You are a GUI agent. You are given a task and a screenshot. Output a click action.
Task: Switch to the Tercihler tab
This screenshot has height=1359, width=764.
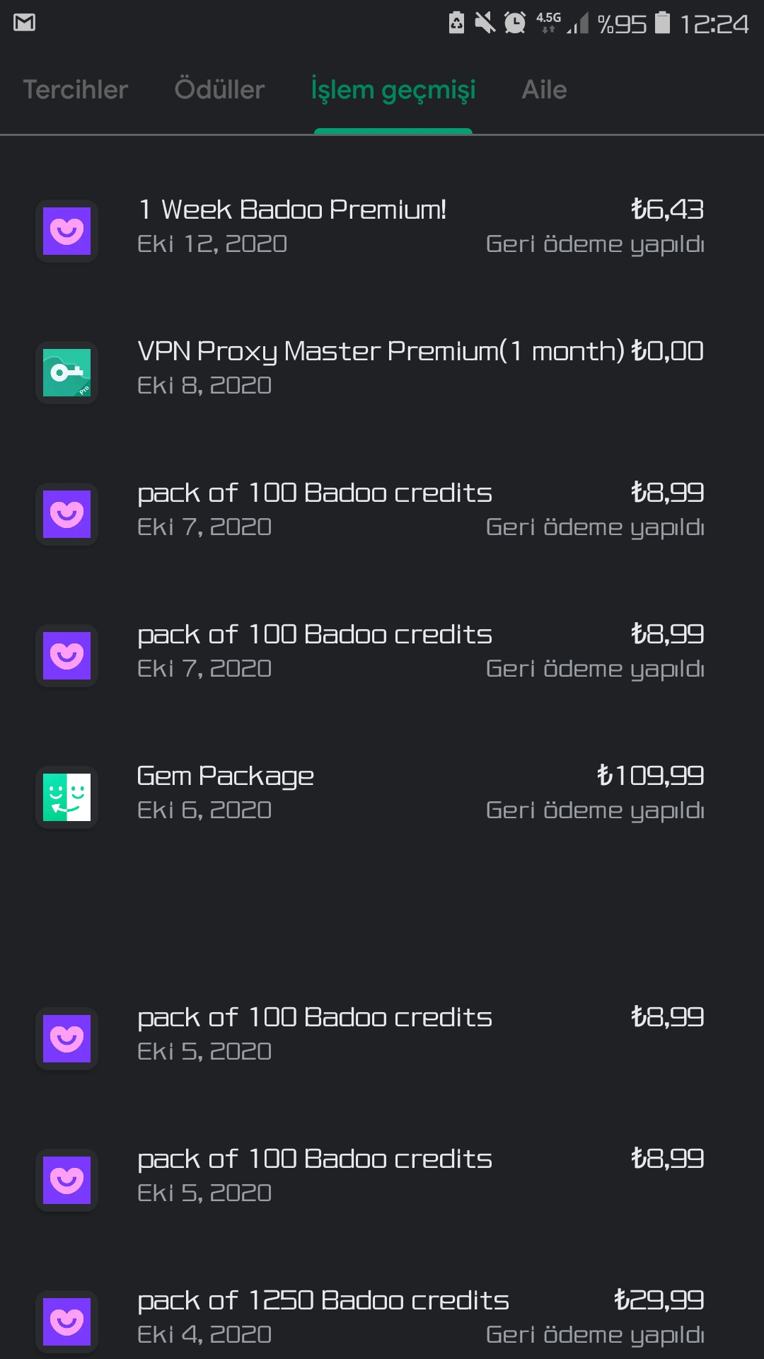point(76,90)
